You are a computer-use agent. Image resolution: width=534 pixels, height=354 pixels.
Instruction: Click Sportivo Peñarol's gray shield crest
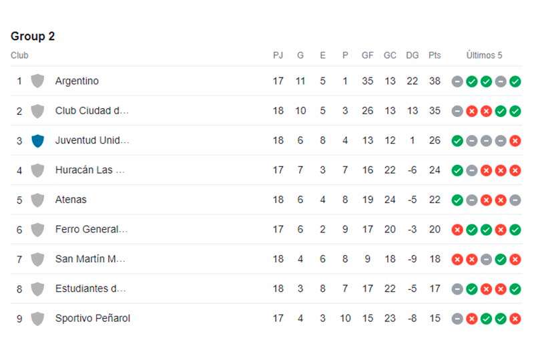(x=37, y=319)
